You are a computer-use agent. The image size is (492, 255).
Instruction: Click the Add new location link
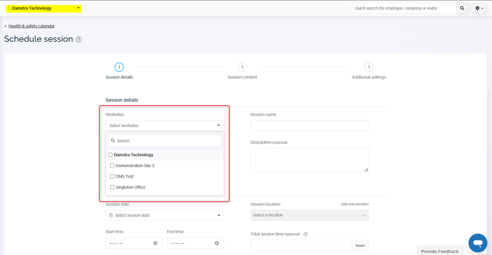click(x=355, y=204)
